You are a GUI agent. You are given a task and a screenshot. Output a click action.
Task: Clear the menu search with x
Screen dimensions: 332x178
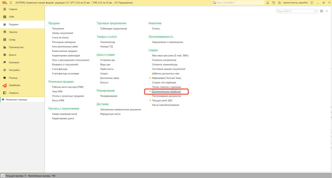click(x=316, y=11)
